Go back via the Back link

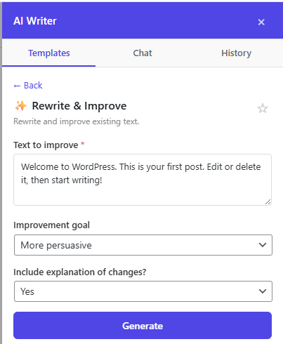(x=28, y=86)
